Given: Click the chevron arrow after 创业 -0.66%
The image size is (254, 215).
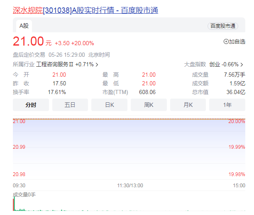Looking at the screenshot, I should (242, 65).
